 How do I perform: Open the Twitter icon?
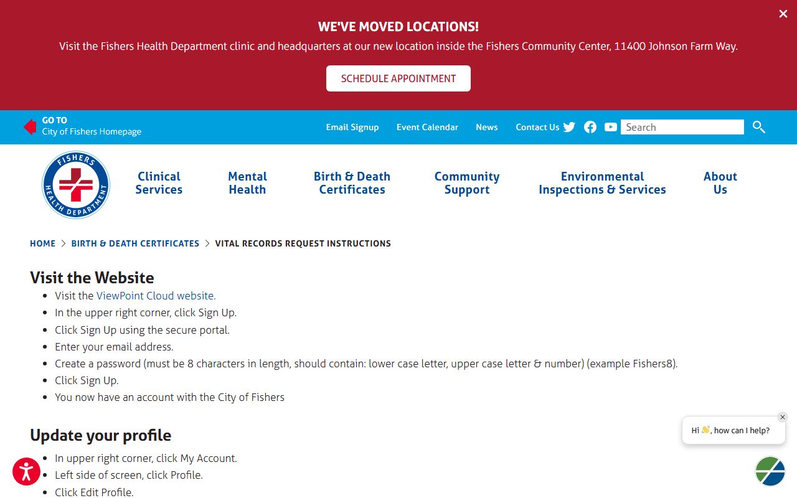[569, 127]
